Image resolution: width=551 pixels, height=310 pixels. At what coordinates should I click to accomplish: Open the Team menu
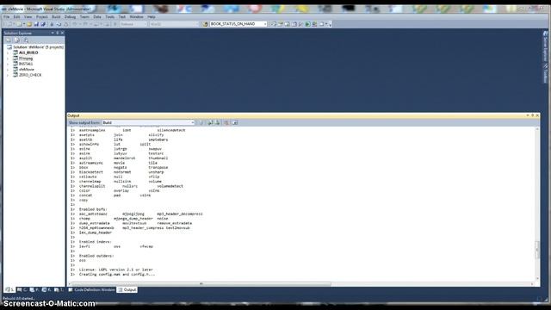click(x=84, y=16)
